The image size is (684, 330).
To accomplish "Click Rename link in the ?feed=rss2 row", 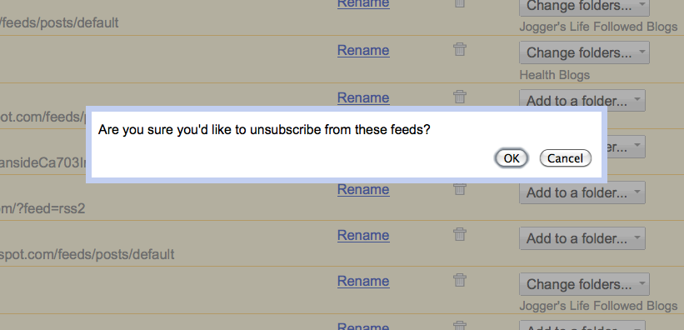I will click(363, 189).
